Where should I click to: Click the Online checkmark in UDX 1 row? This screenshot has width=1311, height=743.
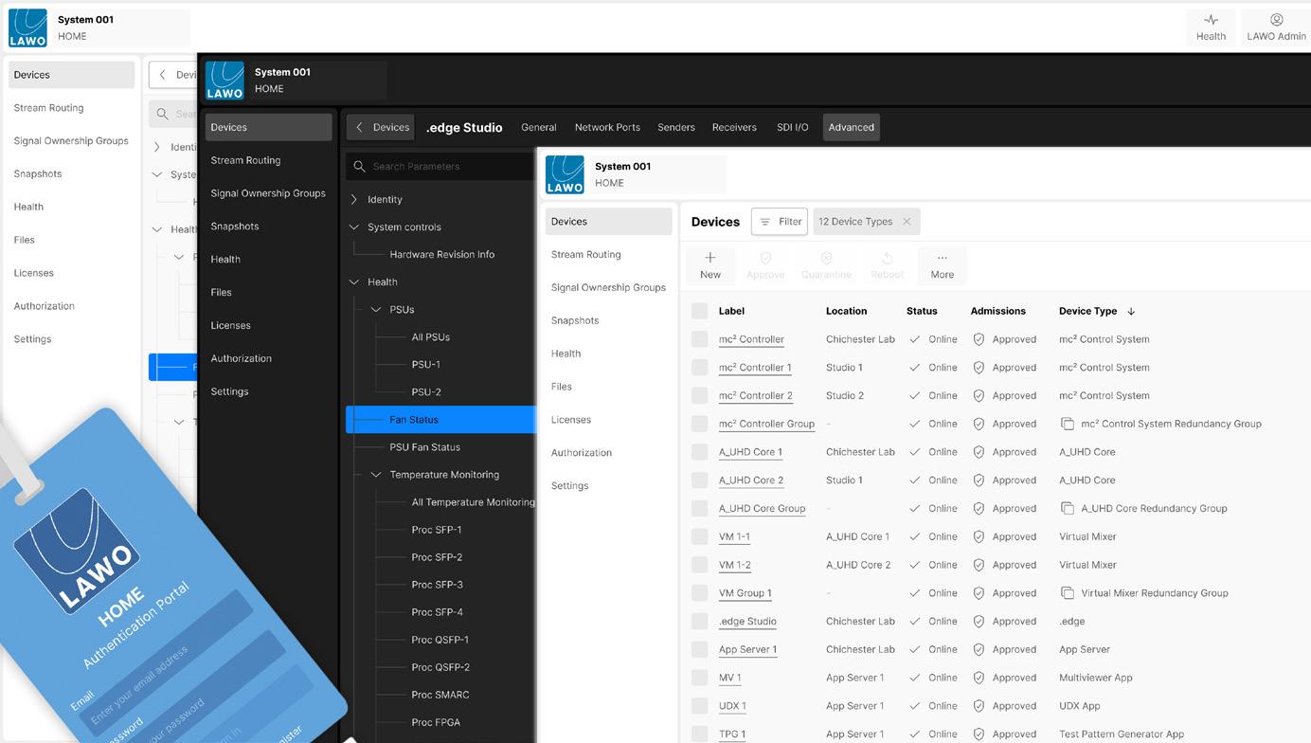914,706
